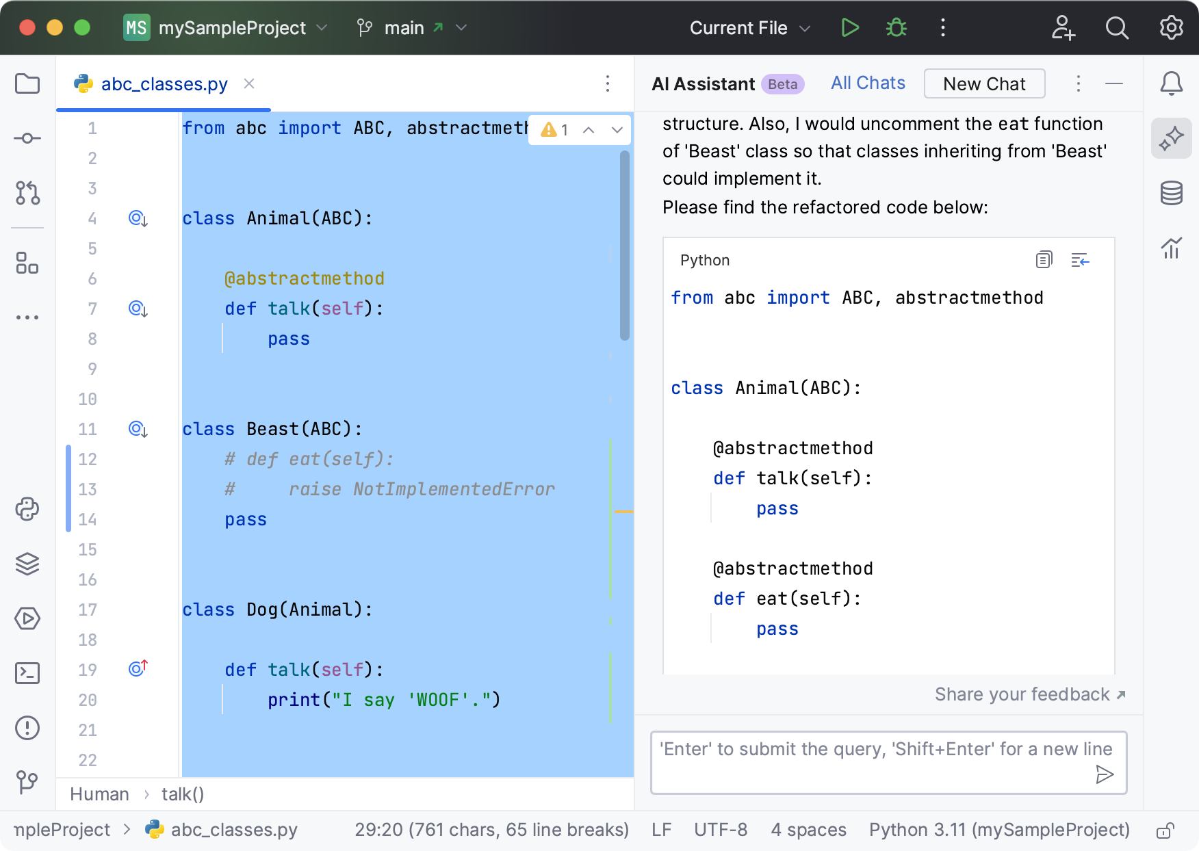The width and height of the screenshot is (1199, 851).
Task: Copy the Python code snippet to clipboard
Action: pyautogui.click(x=1044, y=260)
